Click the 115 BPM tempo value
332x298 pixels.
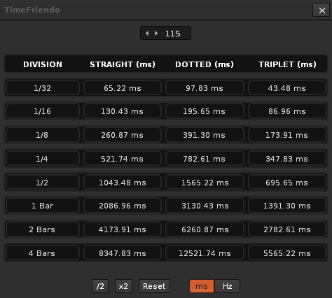[x=173, y=34]
